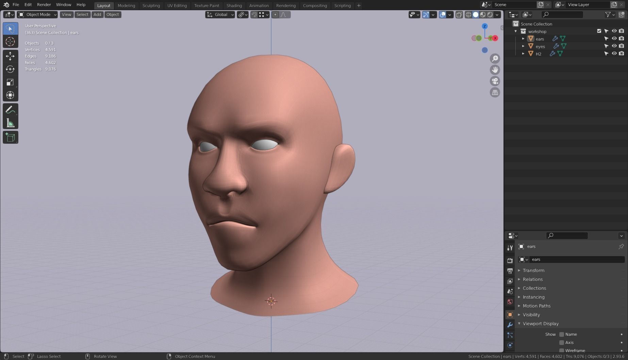This screenshot has width=628, height=360.
Task: Activate the Transform tool
Action: [x=10, y=95]
